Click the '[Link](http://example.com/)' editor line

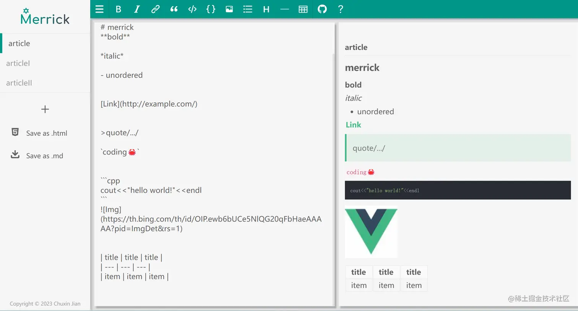pyautogui.click(x=149, y=104)
